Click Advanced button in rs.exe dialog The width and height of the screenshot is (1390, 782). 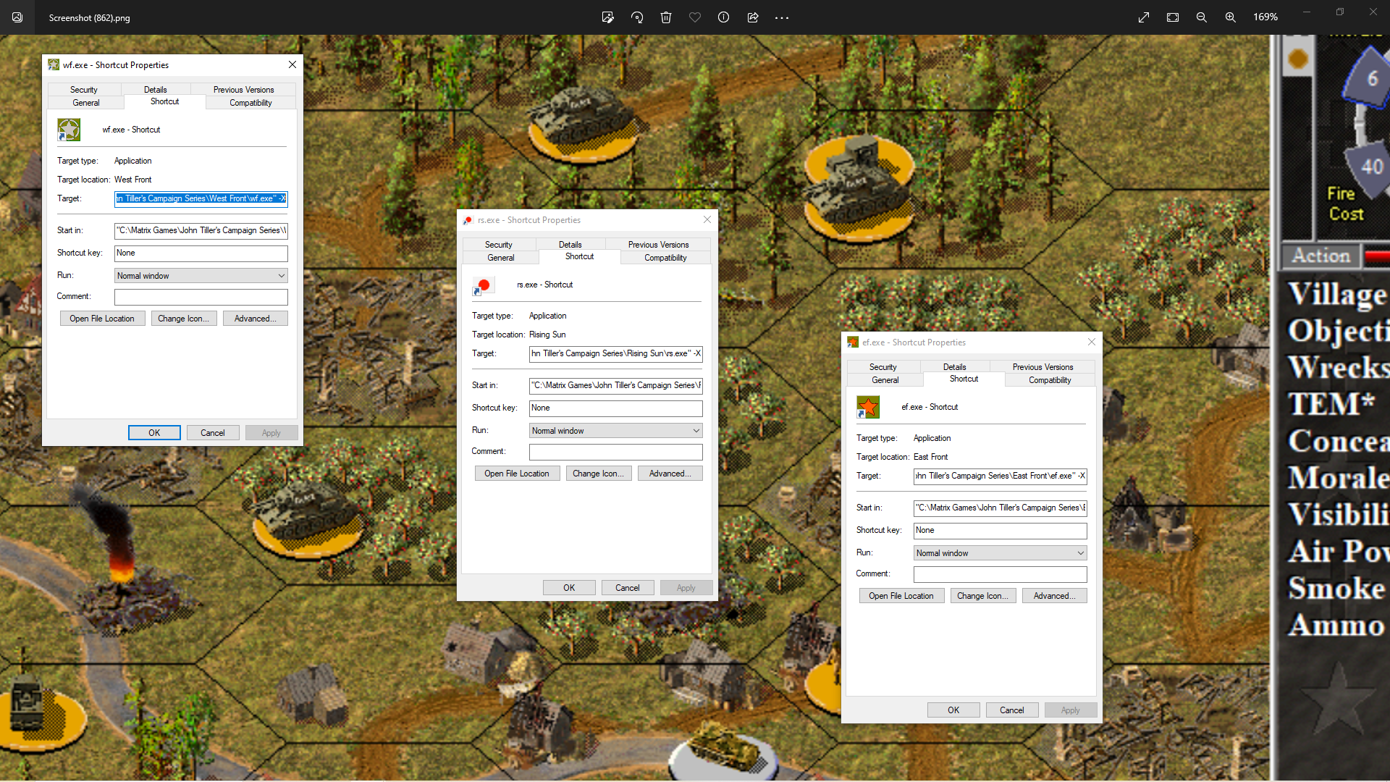[x=670, y=474]
